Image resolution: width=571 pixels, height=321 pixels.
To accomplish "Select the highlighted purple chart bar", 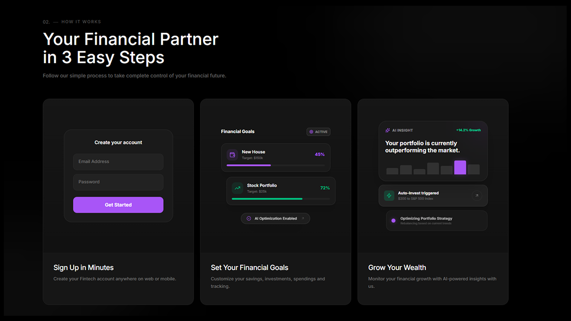I will tap(460, 167).
